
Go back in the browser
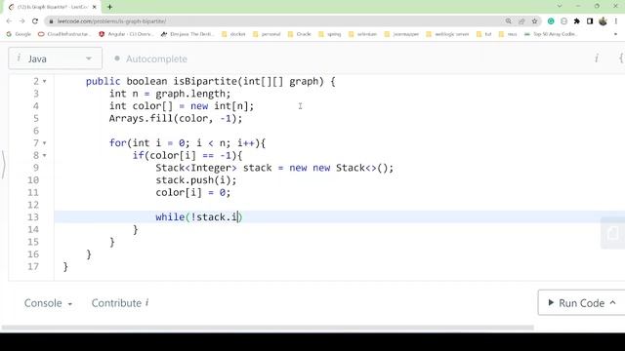9,21
